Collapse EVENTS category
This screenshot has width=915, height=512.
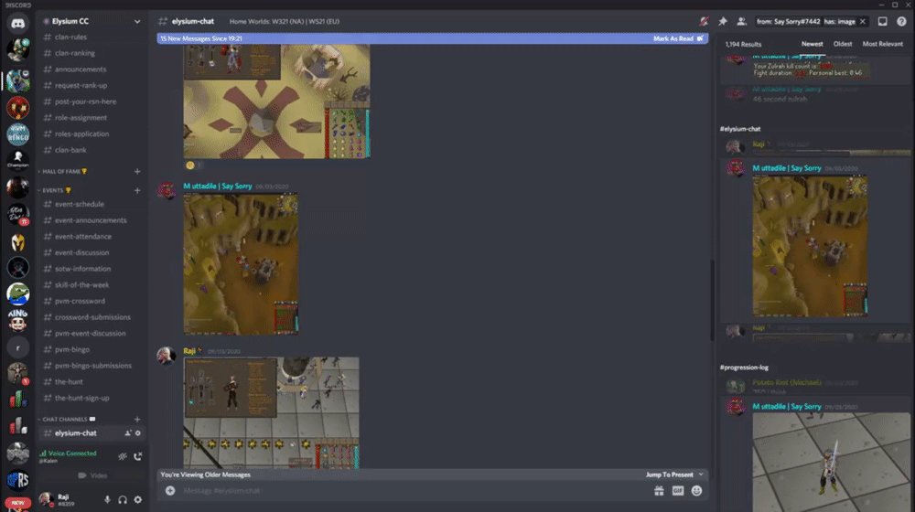point(55,190)
